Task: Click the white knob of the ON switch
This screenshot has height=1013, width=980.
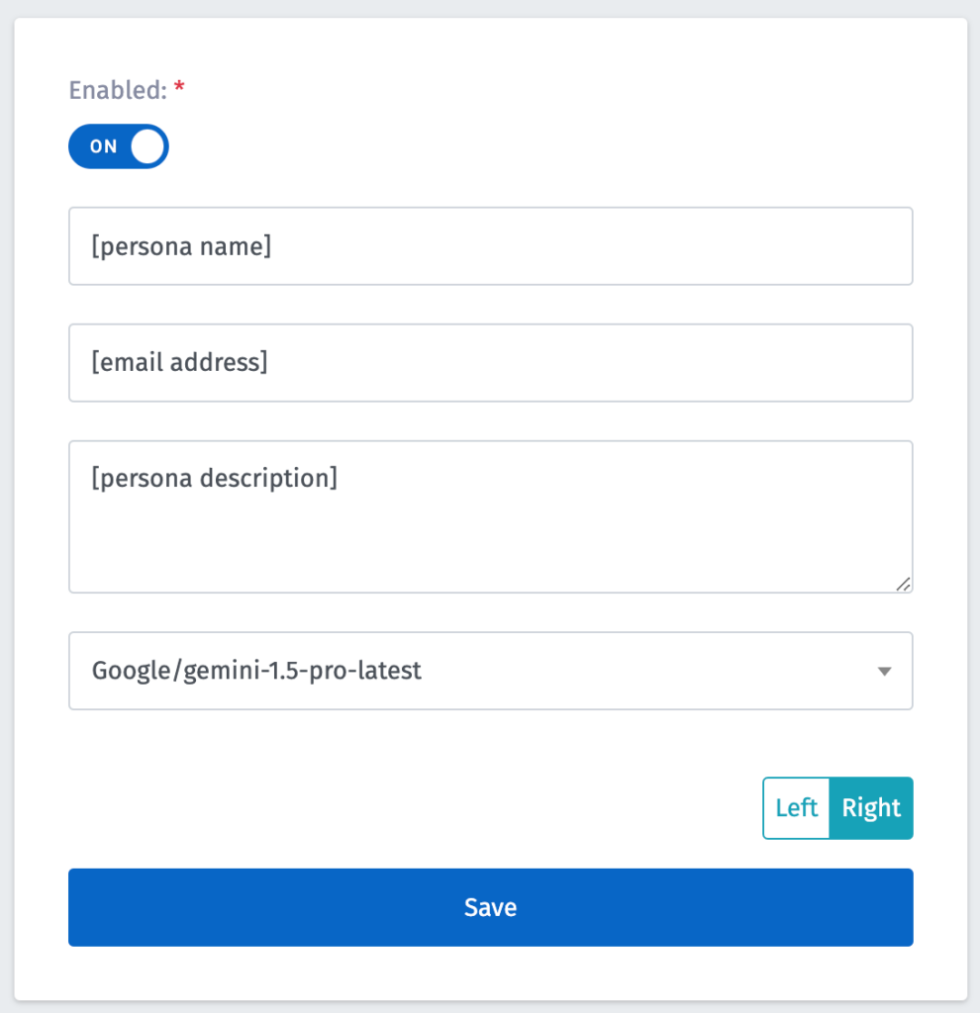Action: (x=147, y=146)
